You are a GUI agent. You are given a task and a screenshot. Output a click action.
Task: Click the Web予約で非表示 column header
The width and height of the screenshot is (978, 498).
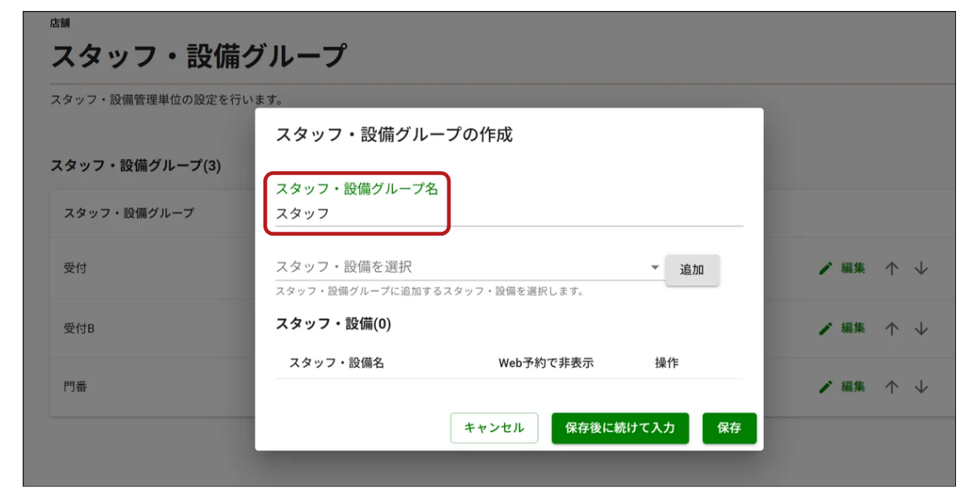(546, 363)
